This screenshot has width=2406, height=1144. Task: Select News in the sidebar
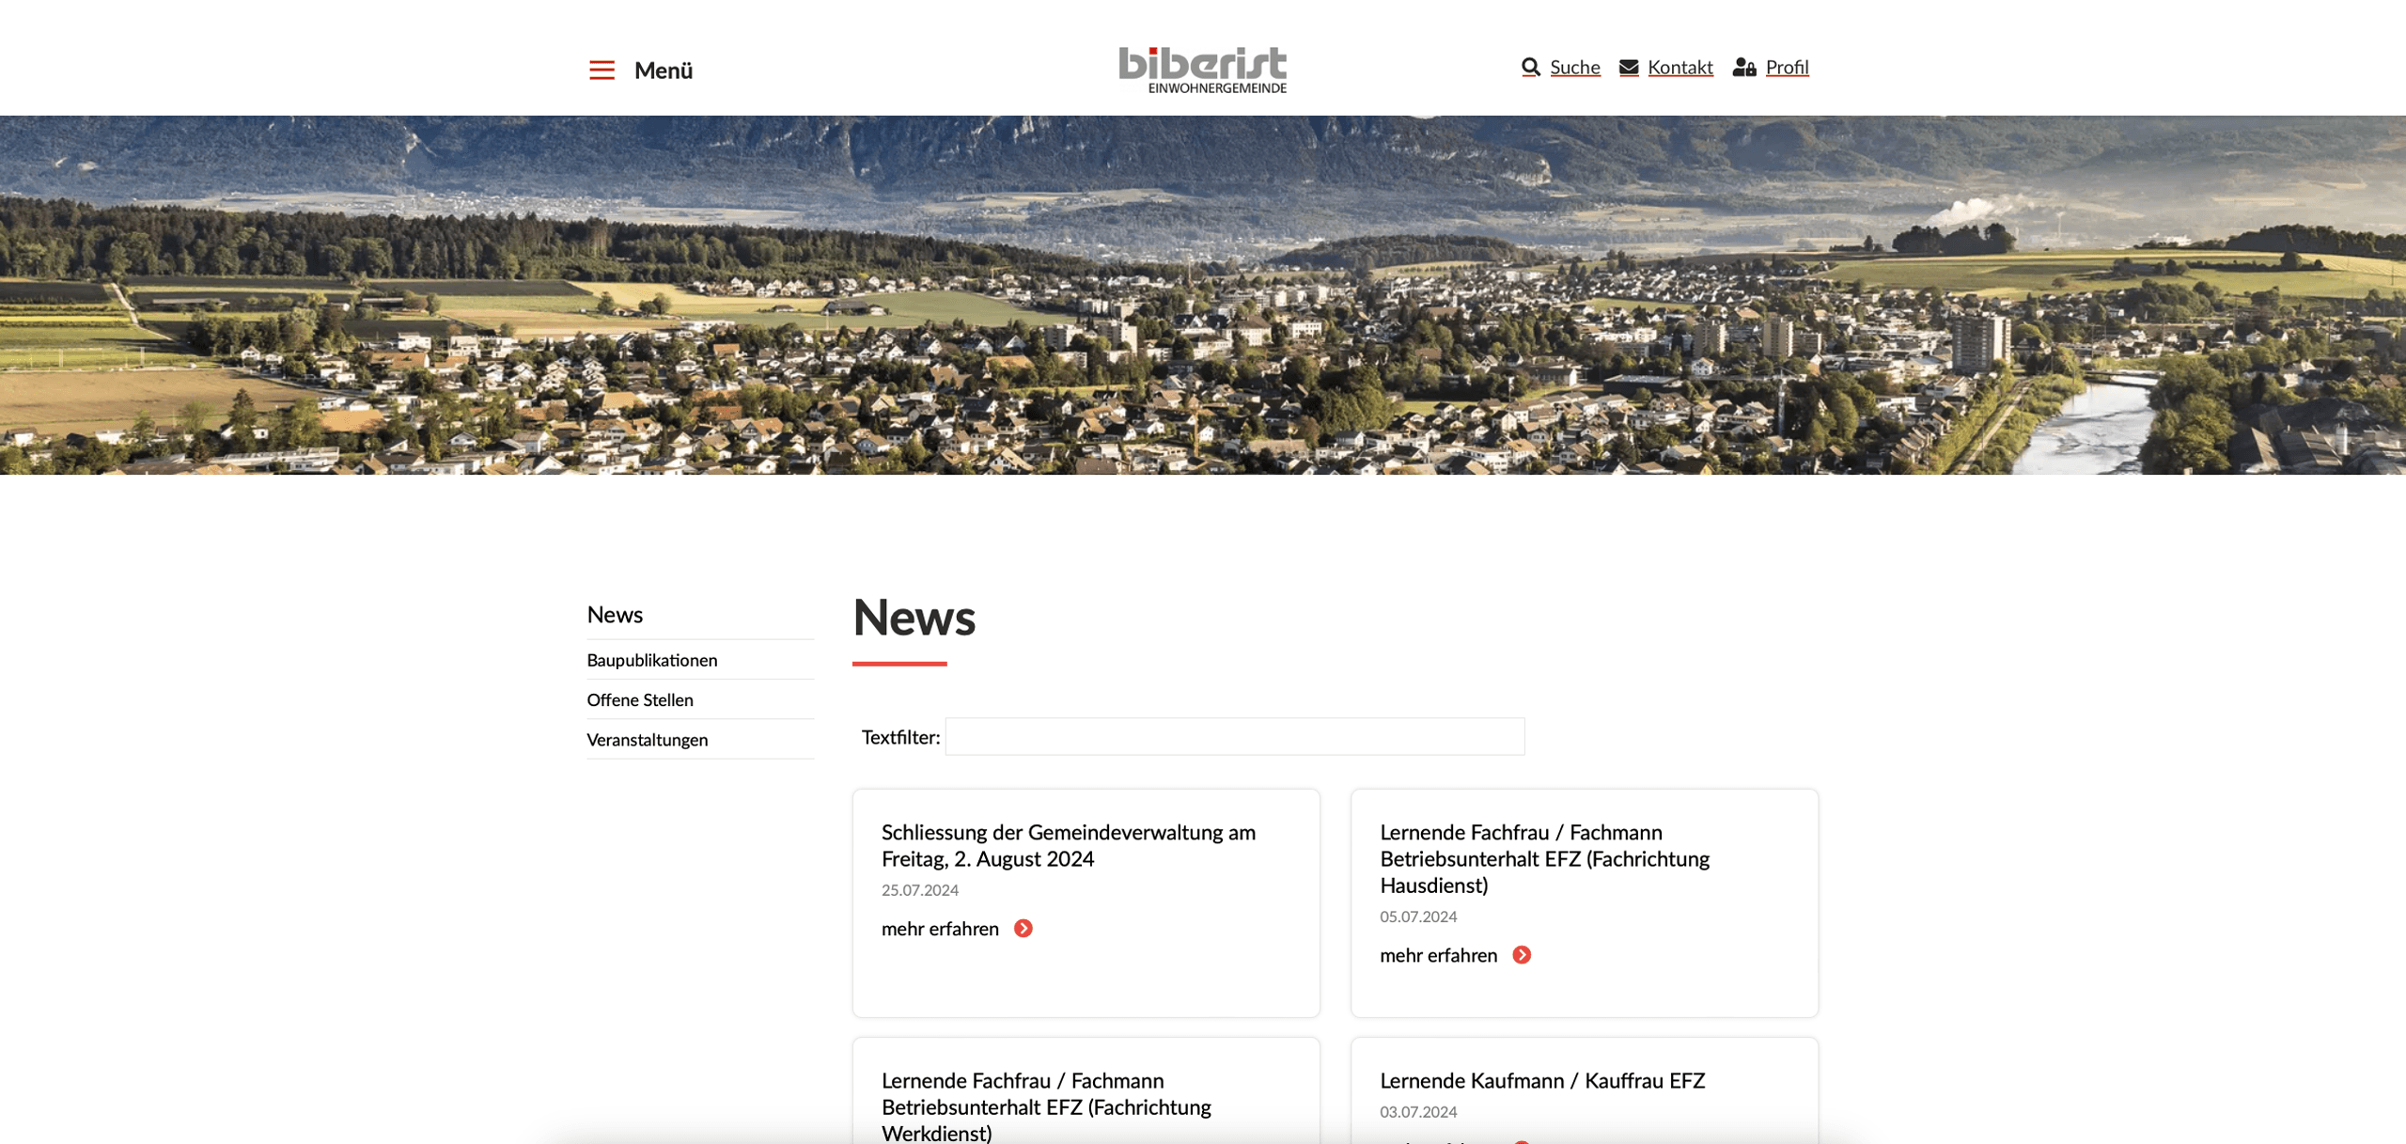615,615
